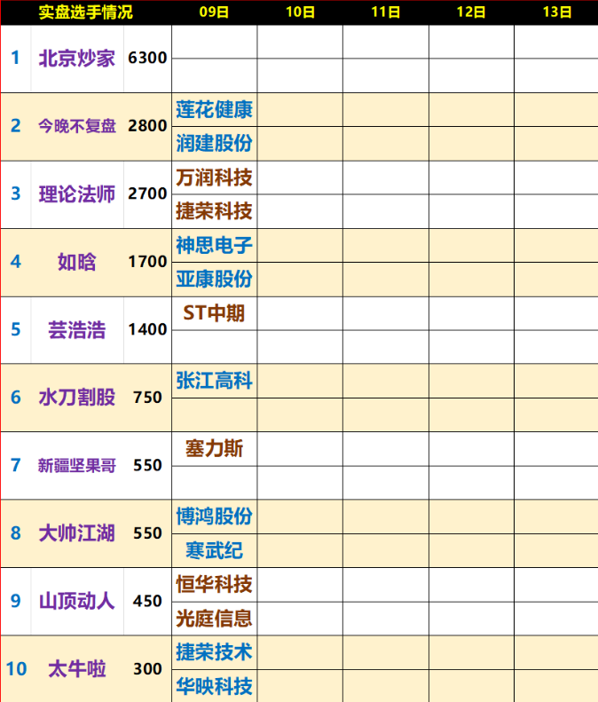This screenshot has width=598, height=702.
Task: Select the 11日 column header
Action: click(385, 12)
